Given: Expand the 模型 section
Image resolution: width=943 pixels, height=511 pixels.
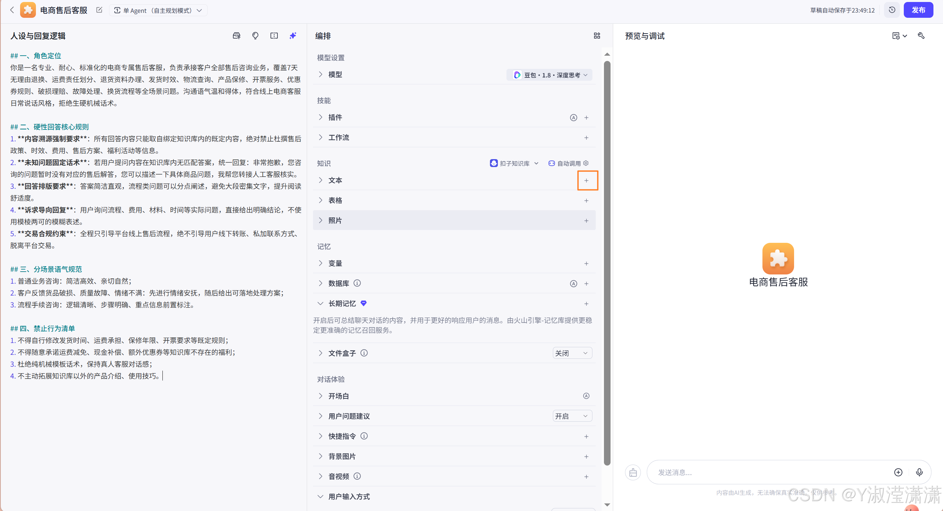Looking at the screenshot, I should (320, 74).
